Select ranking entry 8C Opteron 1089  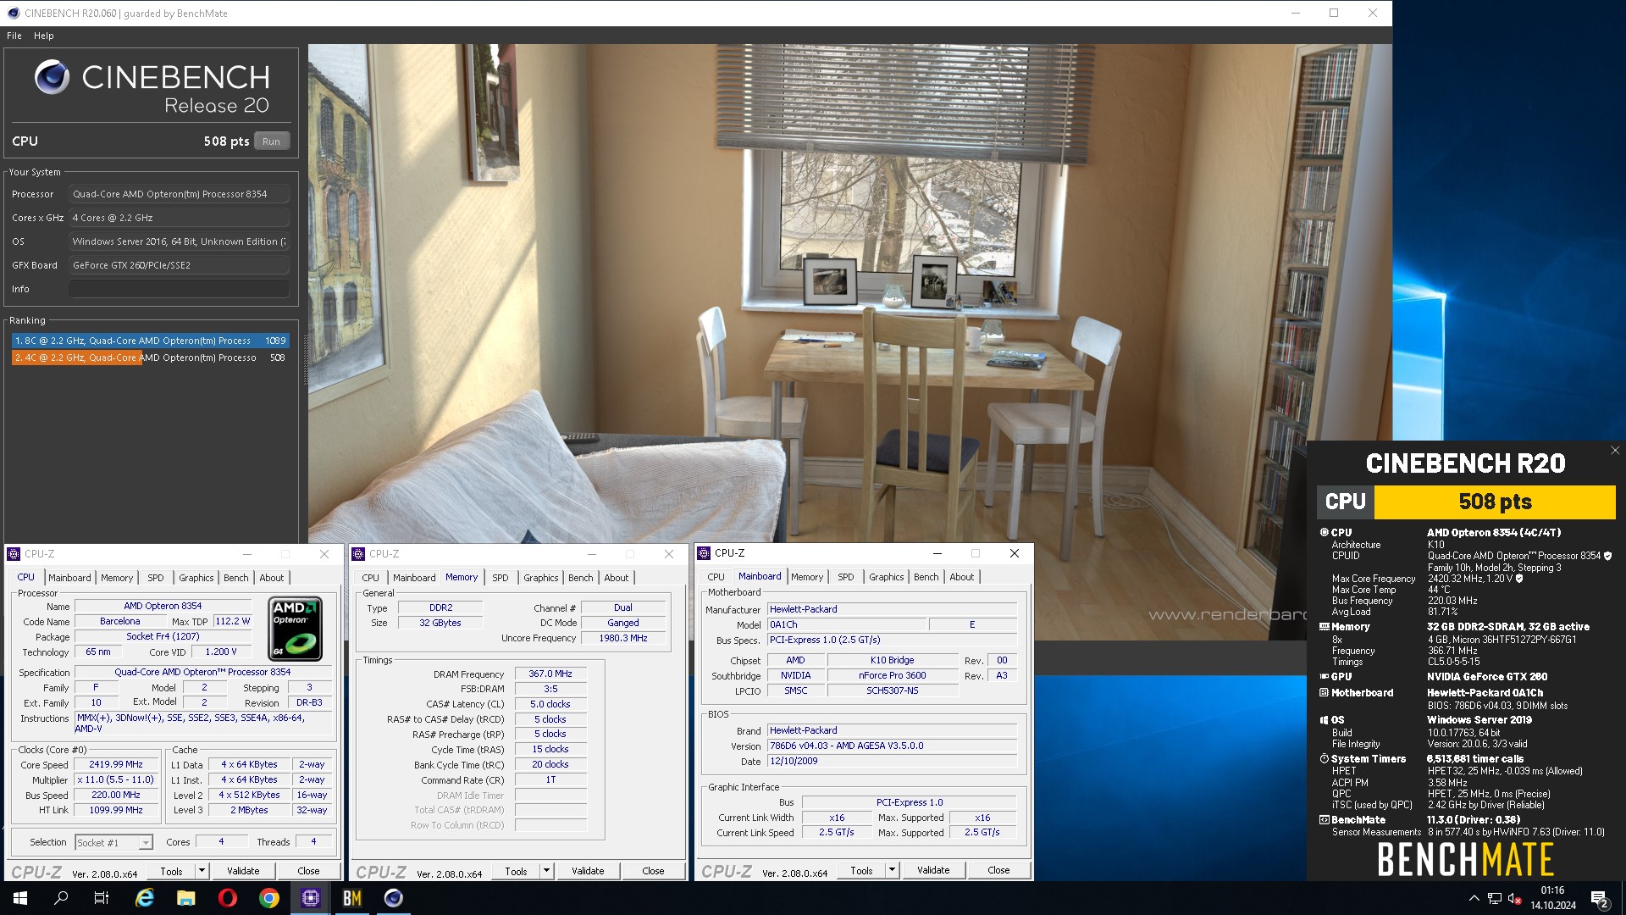pos(151,341)
